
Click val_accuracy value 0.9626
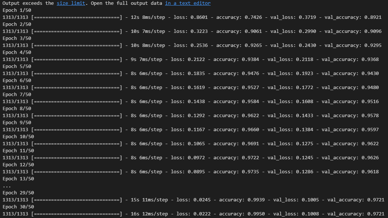pos(370,158)
